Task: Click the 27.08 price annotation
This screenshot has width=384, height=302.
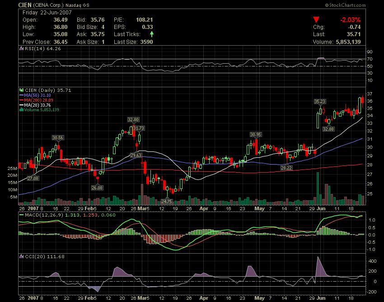Action: tap(33, 179)
